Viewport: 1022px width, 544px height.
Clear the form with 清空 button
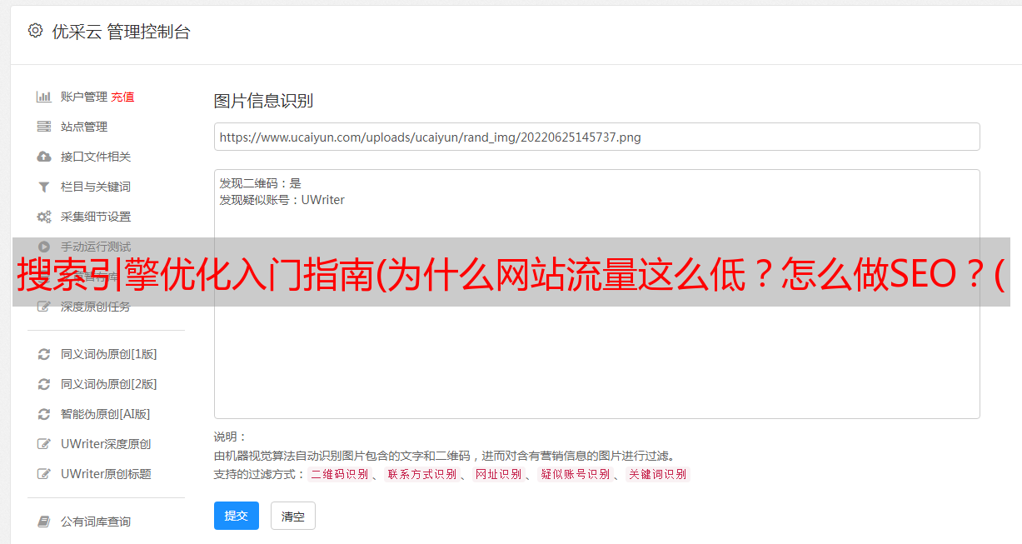tap(293, 516)
